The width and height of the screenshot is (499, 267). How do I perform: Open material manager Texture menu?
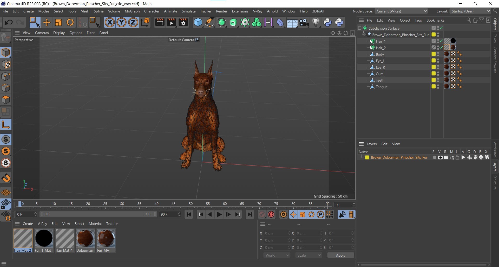pyautogui.click(x=112, y=224)
